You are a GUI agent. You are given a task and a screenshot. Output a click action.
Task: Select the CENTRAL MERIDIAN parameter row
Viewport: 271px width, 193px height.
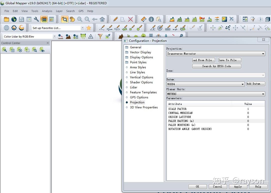[216, 113]
